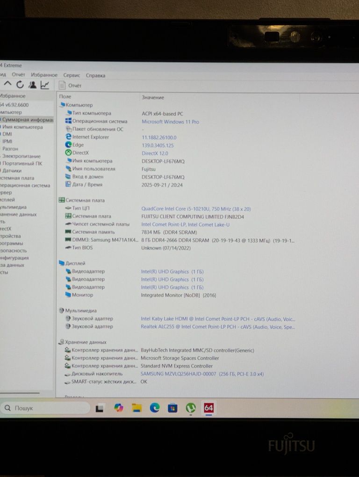The image size is (359, 477).
Task: Open the Справка menu
Action: [x=95, y=75]
